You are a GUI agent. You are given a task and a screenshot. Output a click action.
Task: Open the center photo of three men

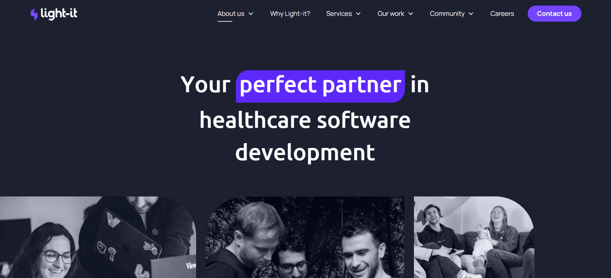coord(305,237)
